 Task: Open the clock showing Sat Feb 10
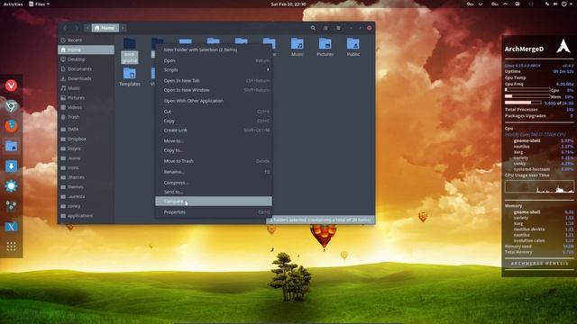[x=288, y=4]
